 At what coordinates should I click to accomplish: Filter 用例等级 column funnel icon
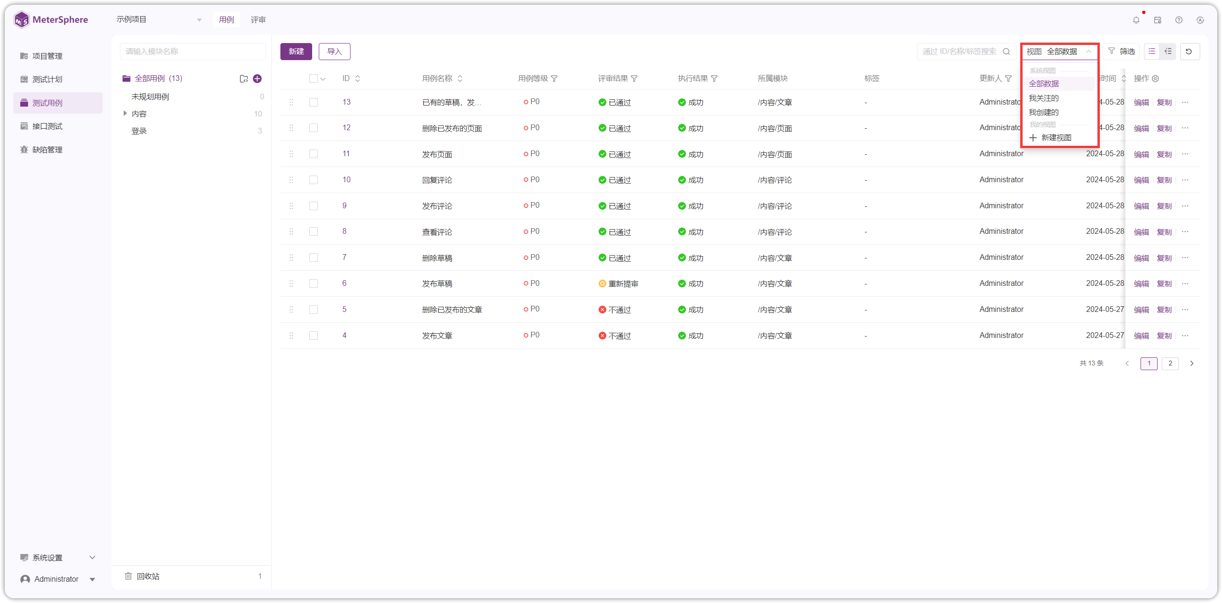pos(554,79)
